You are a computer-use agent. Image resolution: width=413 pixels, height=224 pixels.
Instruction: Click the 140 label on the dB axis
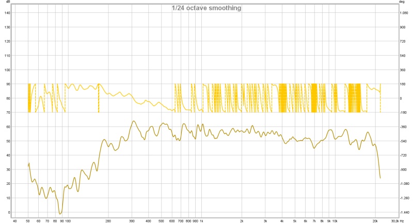point(7,13)
